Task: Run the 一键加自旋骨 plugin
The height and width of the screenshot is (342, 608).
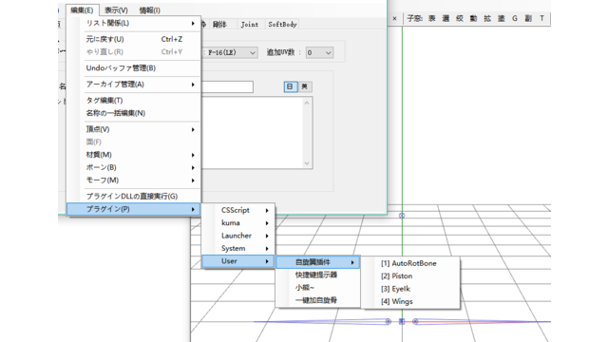Action: pyautogui.click(x=318, y=300)
